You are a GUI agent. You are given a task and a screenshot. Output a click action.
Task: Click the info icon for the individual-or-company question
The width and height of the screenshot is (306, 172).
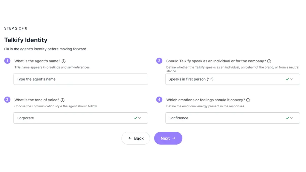point(269,61)
